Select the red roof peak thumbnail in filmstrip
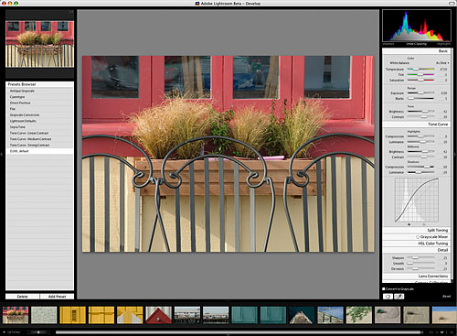The image size is (457, 336). 158,315
